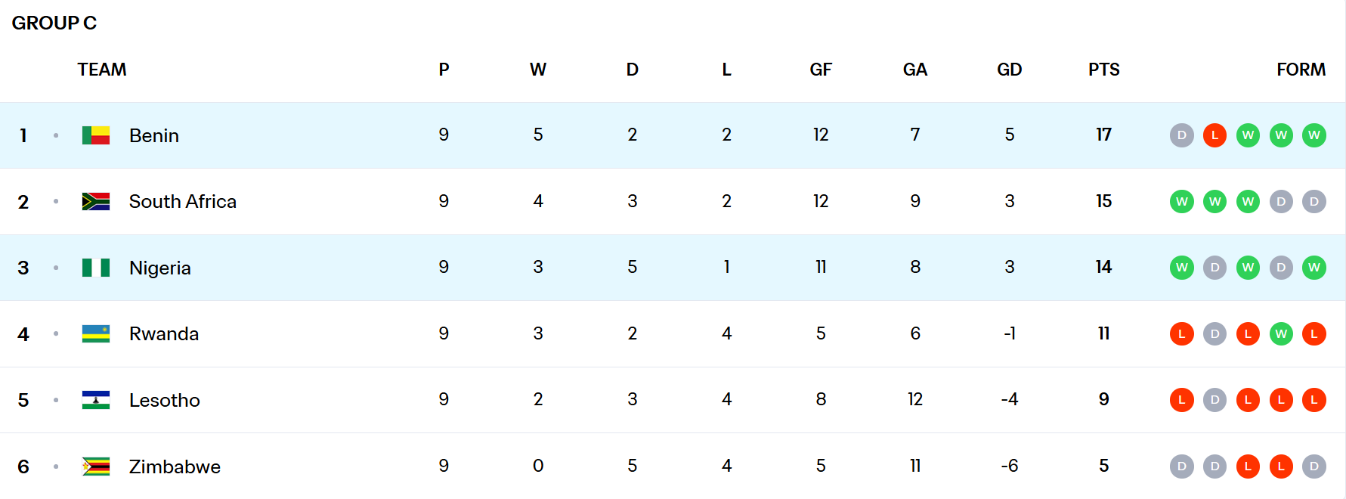Click the TEAM column header
This screenshot has height=499, width=1346.
pos(102,70)
